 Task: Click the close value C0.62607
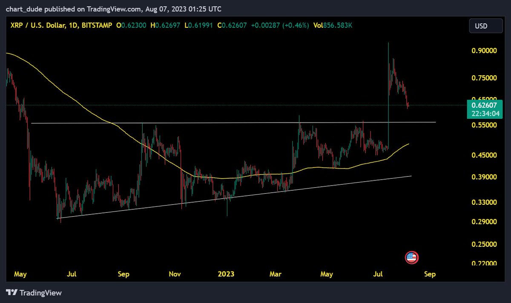click(x=233, y=26)
